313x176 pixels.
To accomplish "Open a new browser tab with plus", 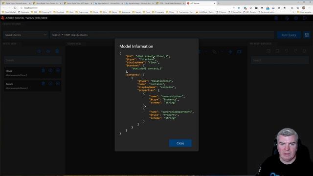I will (x=219, y=3).
